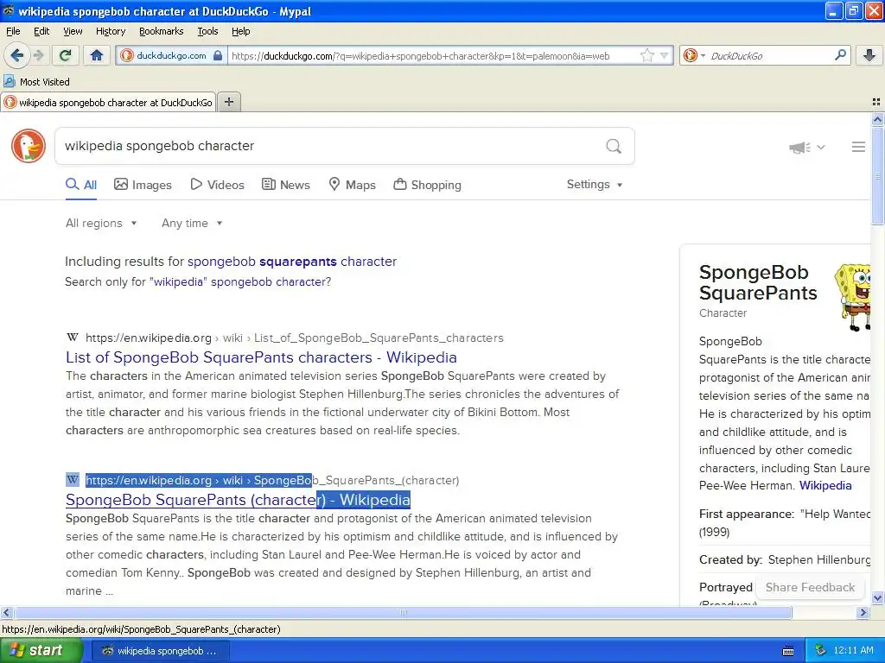Expand the Settings dropdown
The width and height of the screenshot is (885, 663).
[595, 185]
